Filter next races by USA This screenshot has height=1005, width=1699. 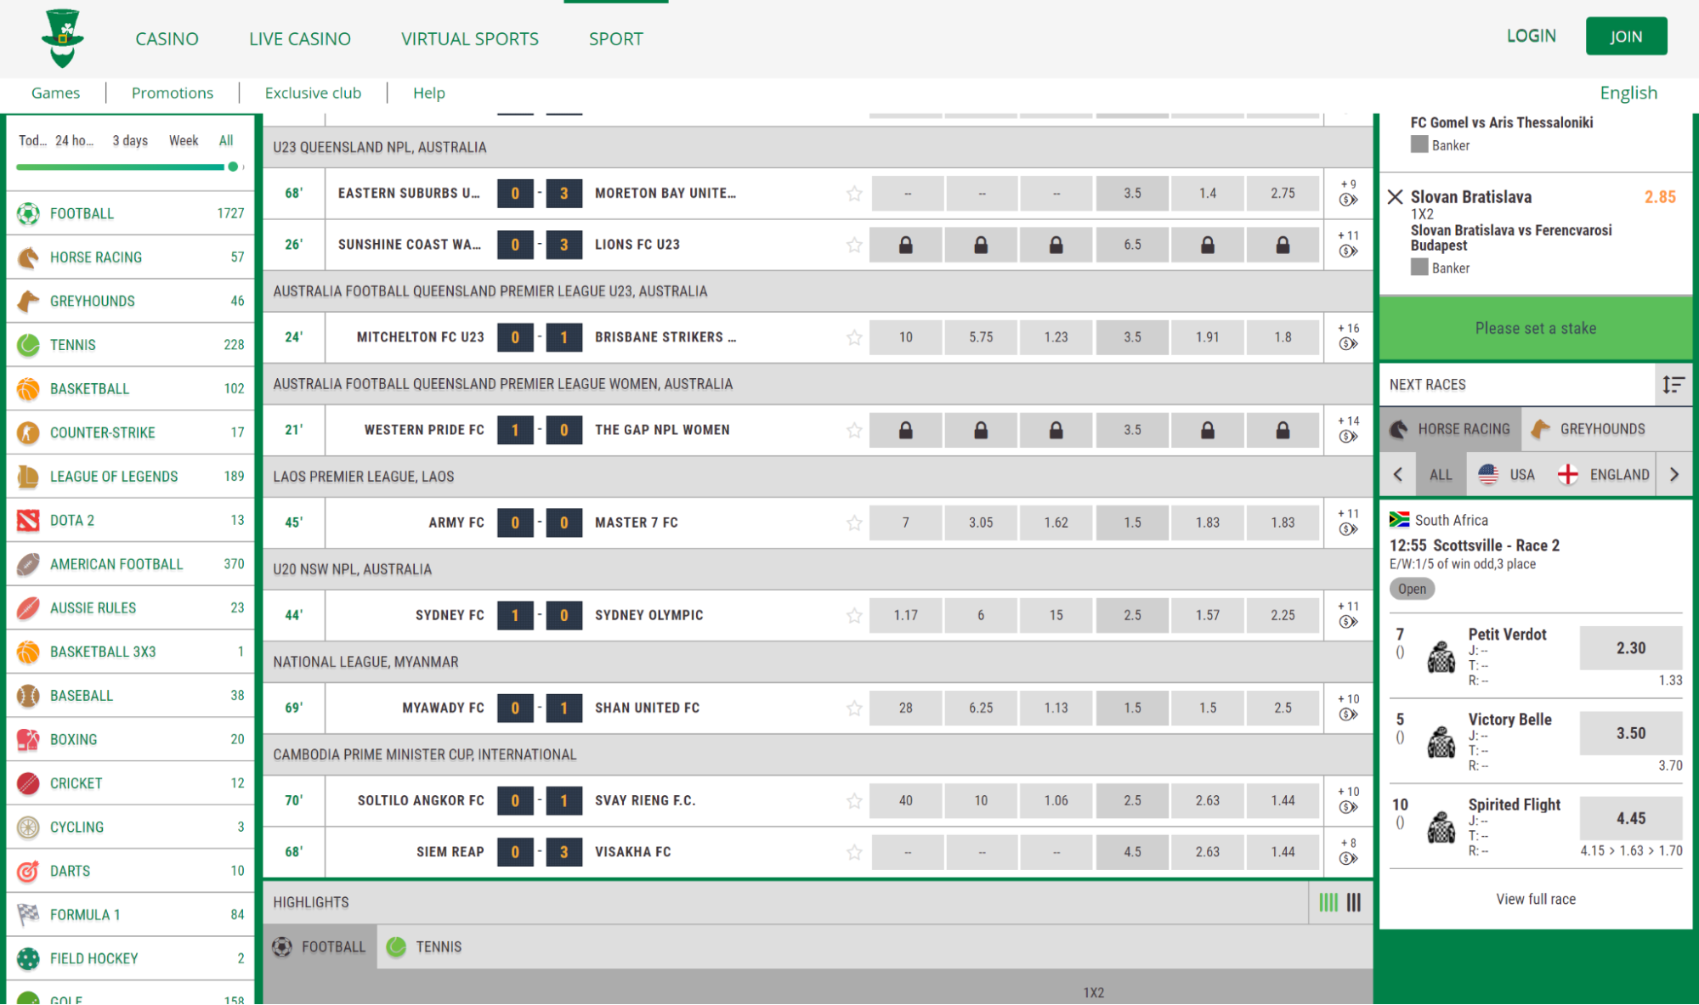pos(1507,474)
